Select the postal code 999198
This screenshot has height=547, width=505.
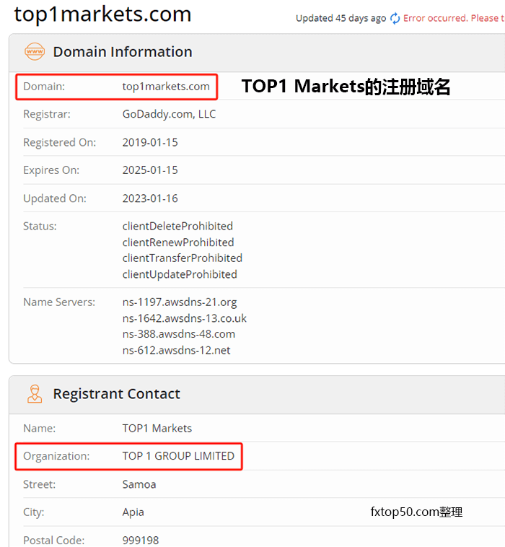141,540
